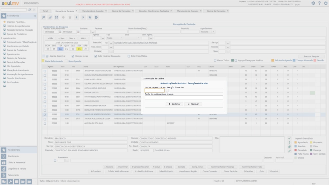Open the Sexo dropdown

pos(132,38)
